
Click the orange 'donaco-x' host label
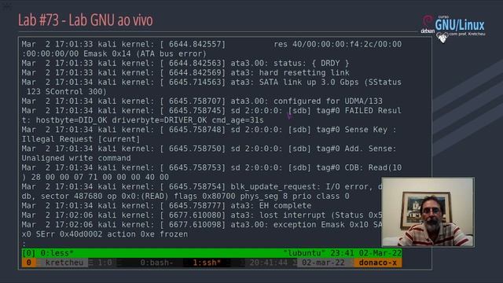(x=377, y=263)
